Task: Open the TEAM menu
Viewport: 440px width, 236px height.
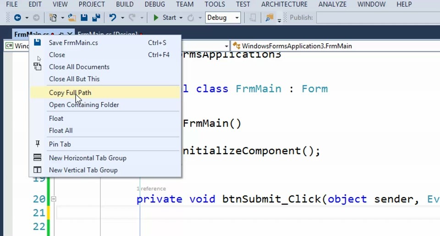Action: 185,4
